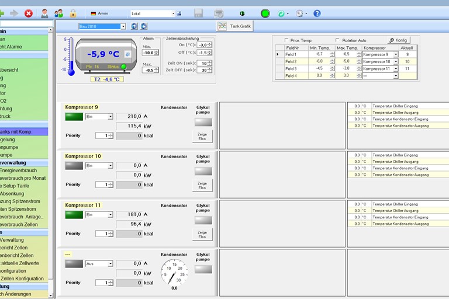449x299 pixels.
Task: Toggle the Rotation Auto checkbox
Action: click(337, 40)
